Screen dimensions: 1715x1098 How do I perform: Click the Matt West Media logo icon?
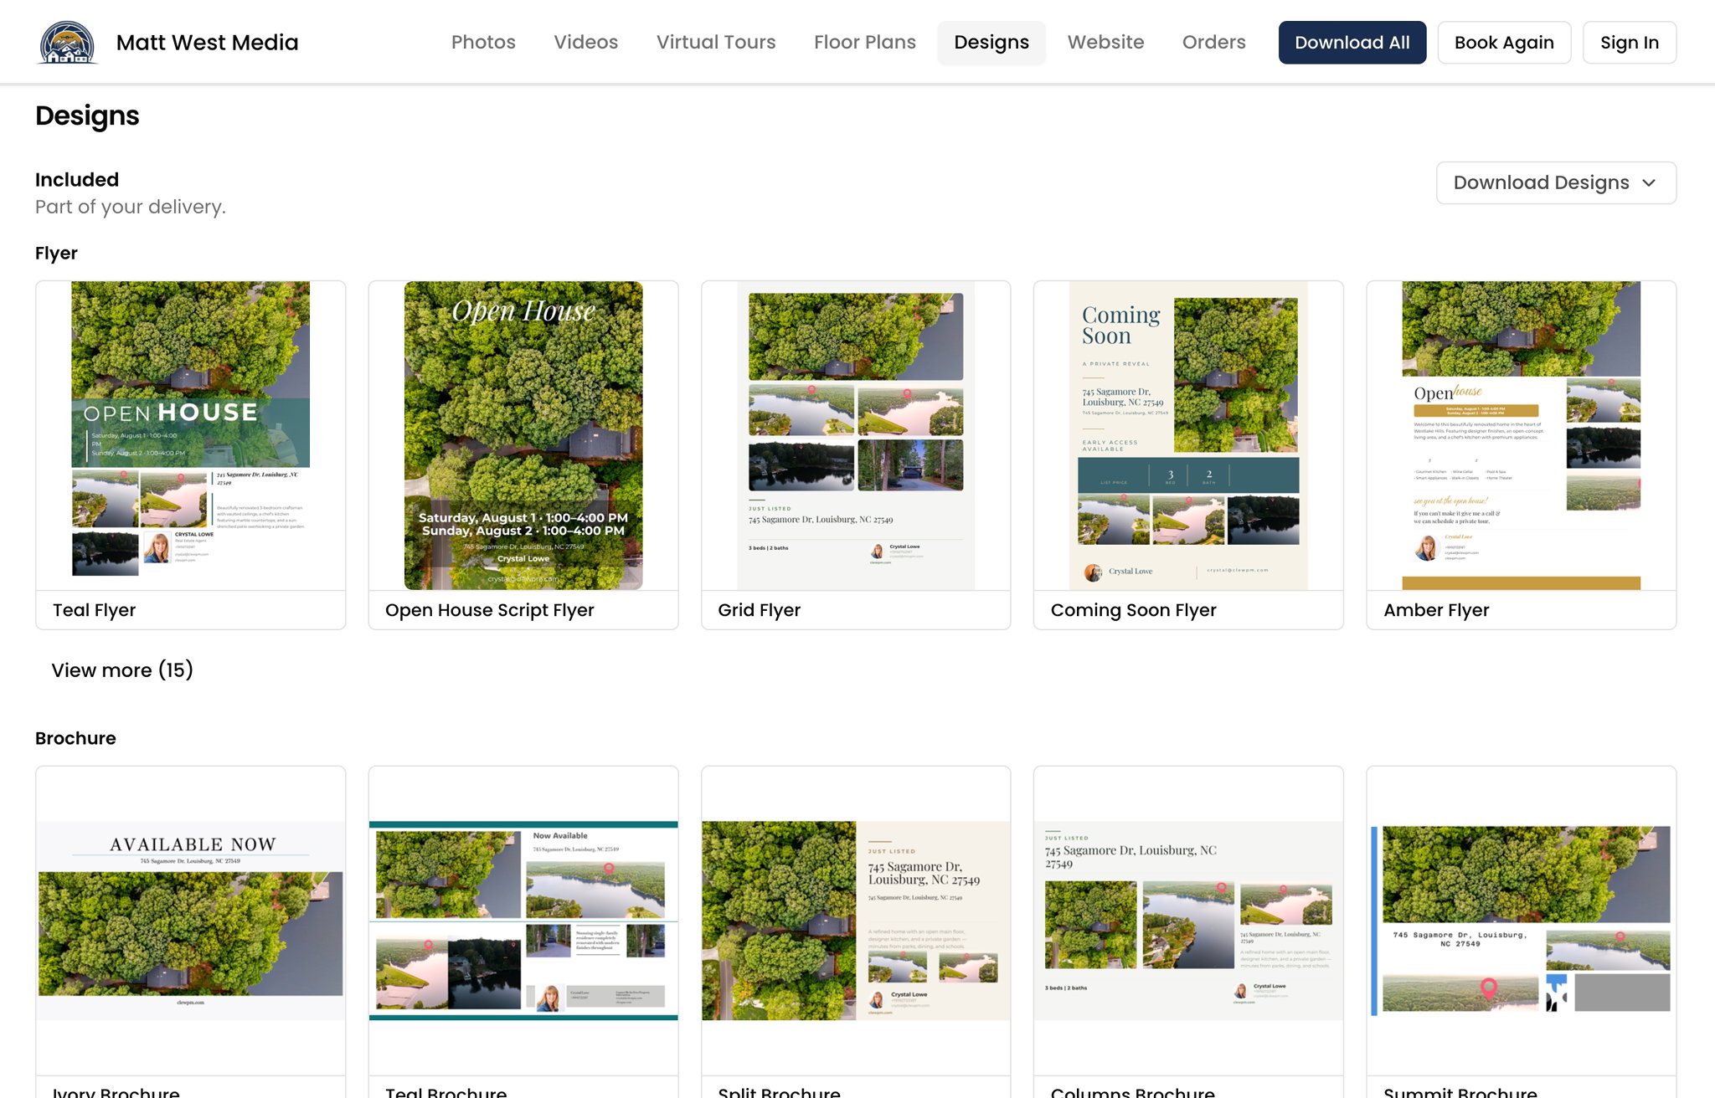(x=68, y=43)
